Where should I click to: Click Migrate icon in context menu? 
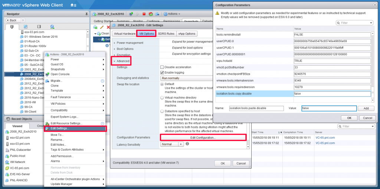[x=47, y=81]
